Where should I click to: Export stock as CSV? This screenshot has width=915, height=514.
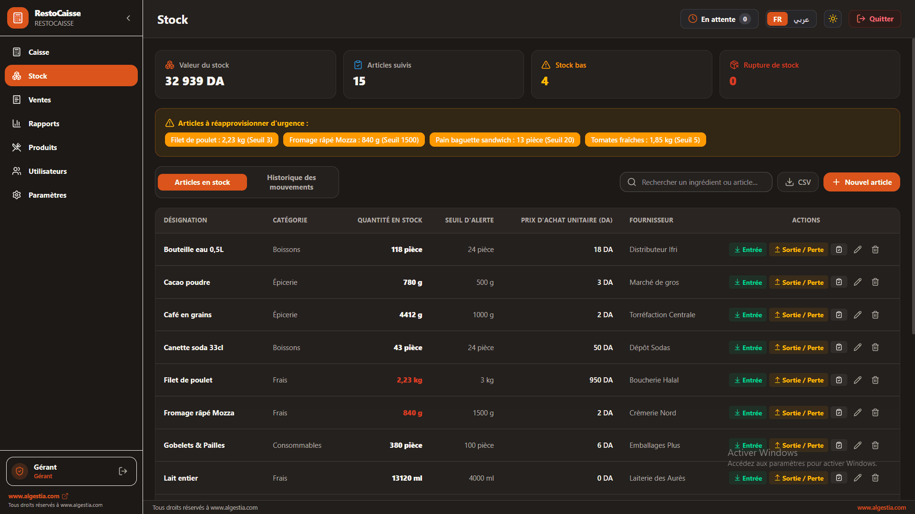(x=798, y=182)
